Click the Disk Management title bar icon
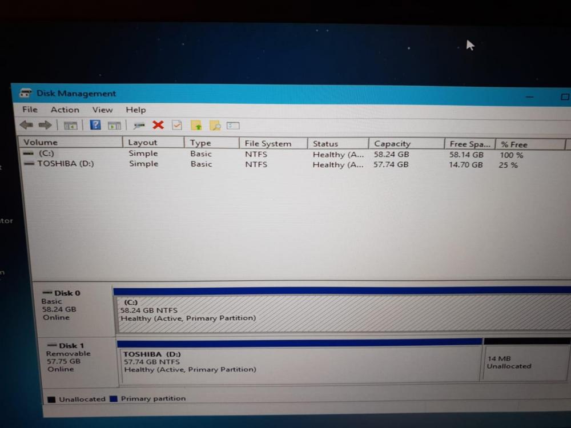571x428 pixels. [x=26, y=93]
